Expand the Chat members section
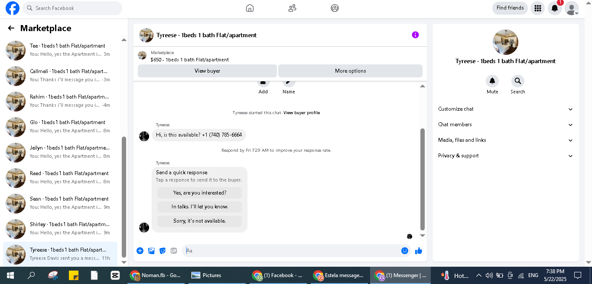592x284 pixels. click(x=505, y=124)
